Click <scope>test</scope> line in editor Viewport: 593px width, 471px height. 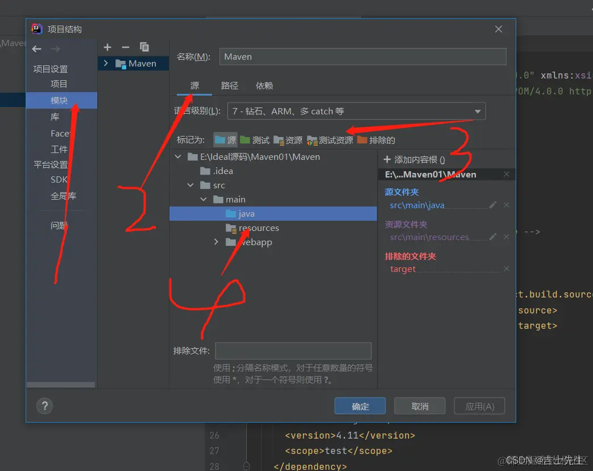(338, 451)
